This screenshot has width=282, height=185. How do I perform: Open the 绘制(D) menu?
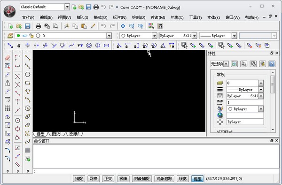139,17
